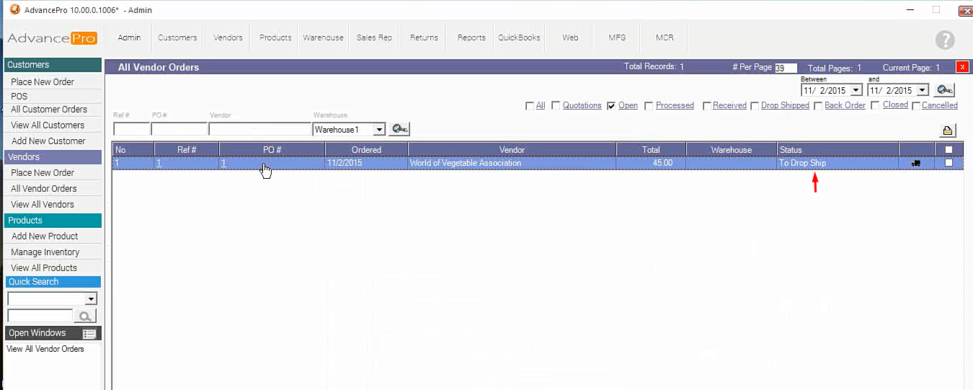973x390 pixels.
Task: Uncheck the Open filter checkbox
Action: (611, 106)
